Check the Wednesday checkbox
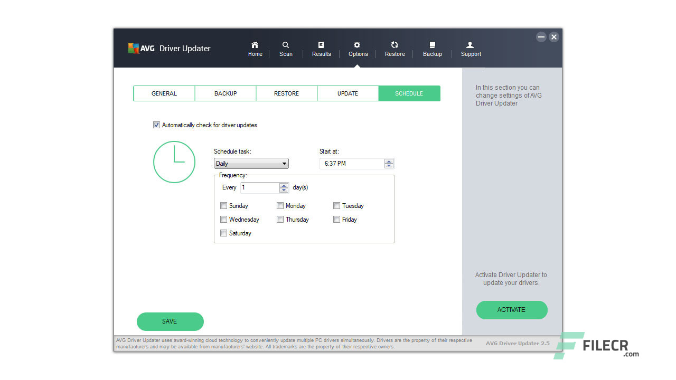676x380 pixels. click(x=223, y=220)
